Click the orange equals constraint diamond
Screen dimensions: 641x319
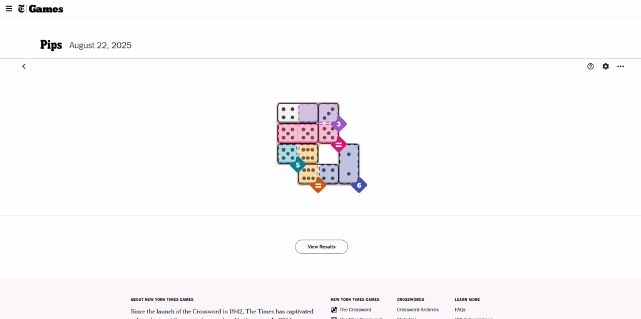(x=318, y=185)
